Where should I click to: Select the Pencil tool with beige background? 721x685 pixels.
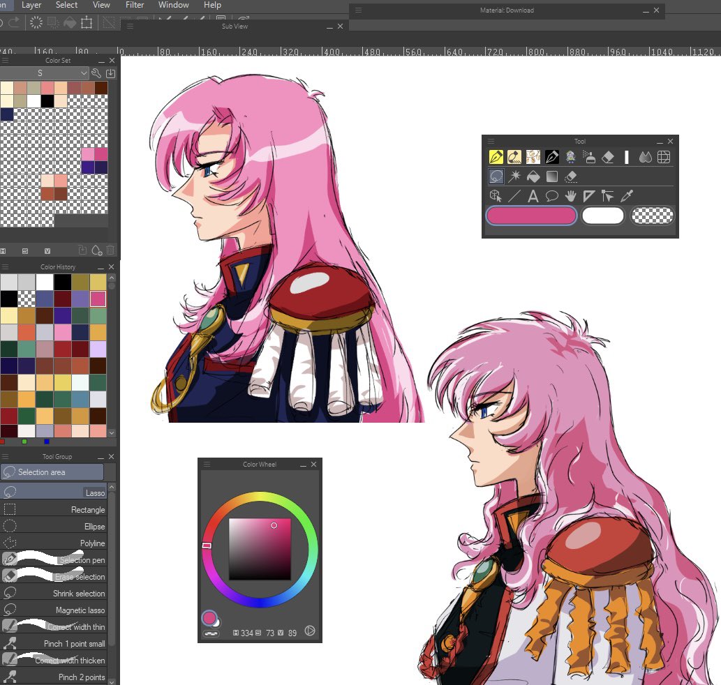514,157
